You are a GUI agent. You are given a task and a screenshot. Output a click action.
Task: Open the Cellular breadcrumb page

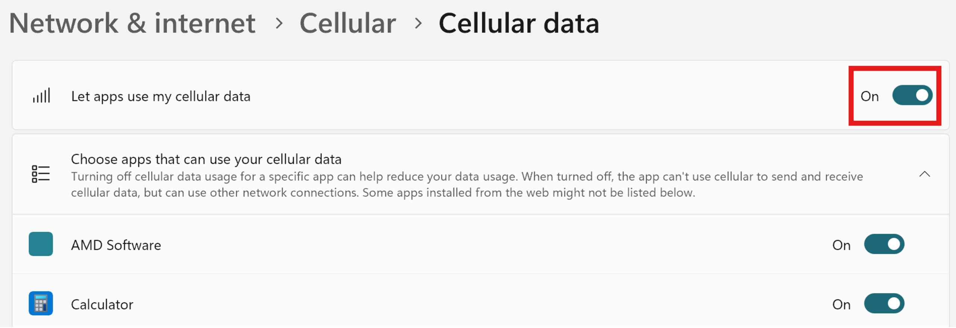347,23
